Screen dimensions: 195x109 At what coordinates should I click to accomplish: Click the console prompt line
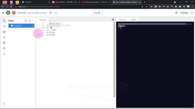[x=120, y=28]
